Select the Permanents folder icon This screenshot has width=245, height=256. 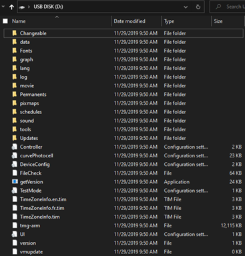15,94
